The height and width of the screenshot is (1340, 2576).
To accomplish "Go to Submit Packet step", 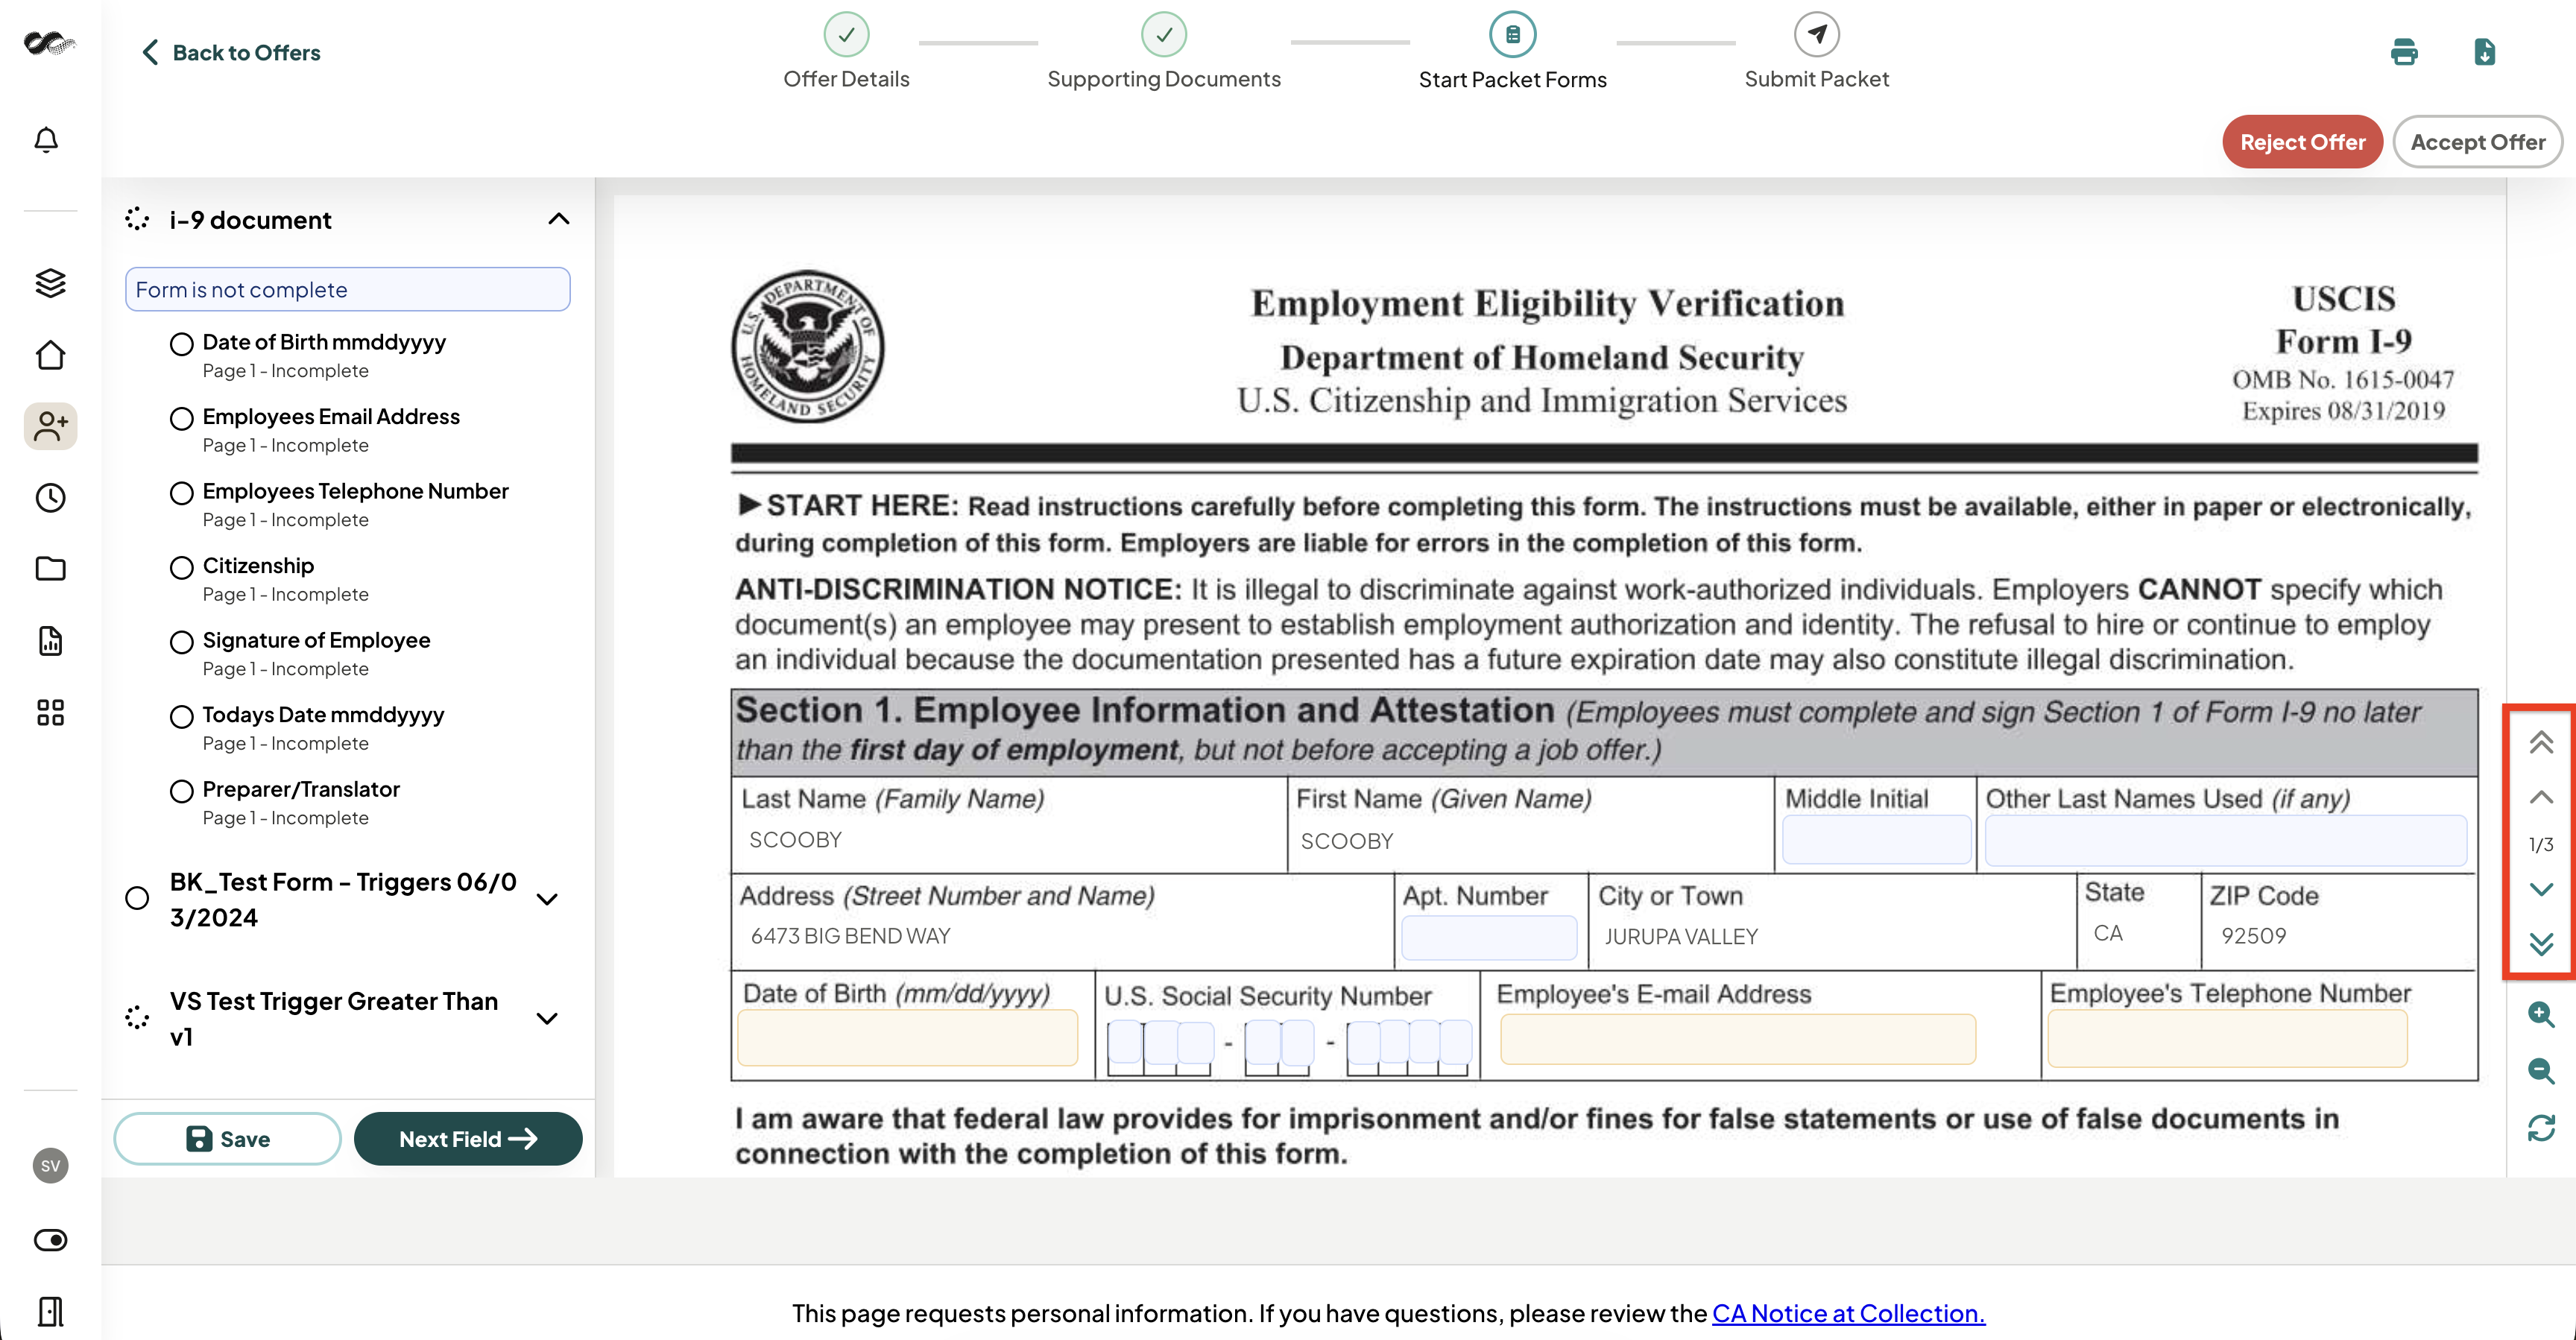I will [x=1816, y=51].
